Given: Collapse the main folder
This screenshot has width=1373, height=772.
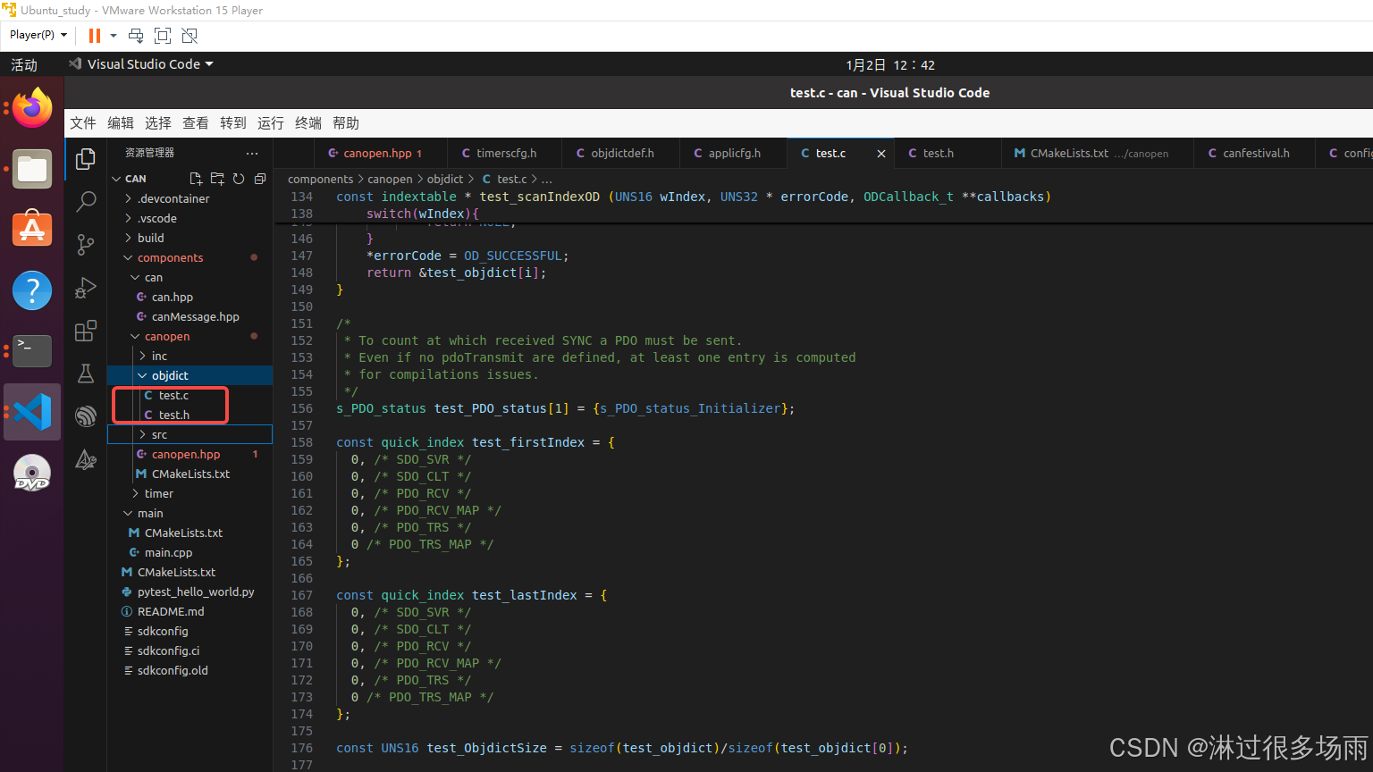Looking at the screenshot, I should pyautogui.click(x=190, y=513).
